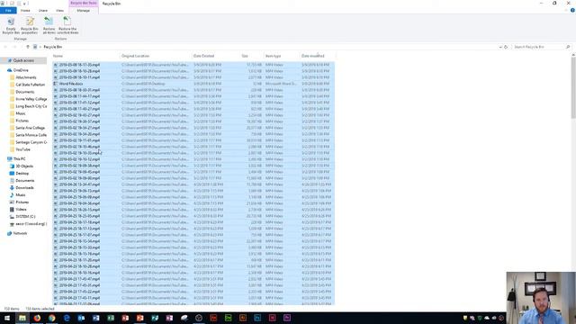Open the Cal State Fullerton folder
This screenshot has height=324, width=576.
click(30, 85)
